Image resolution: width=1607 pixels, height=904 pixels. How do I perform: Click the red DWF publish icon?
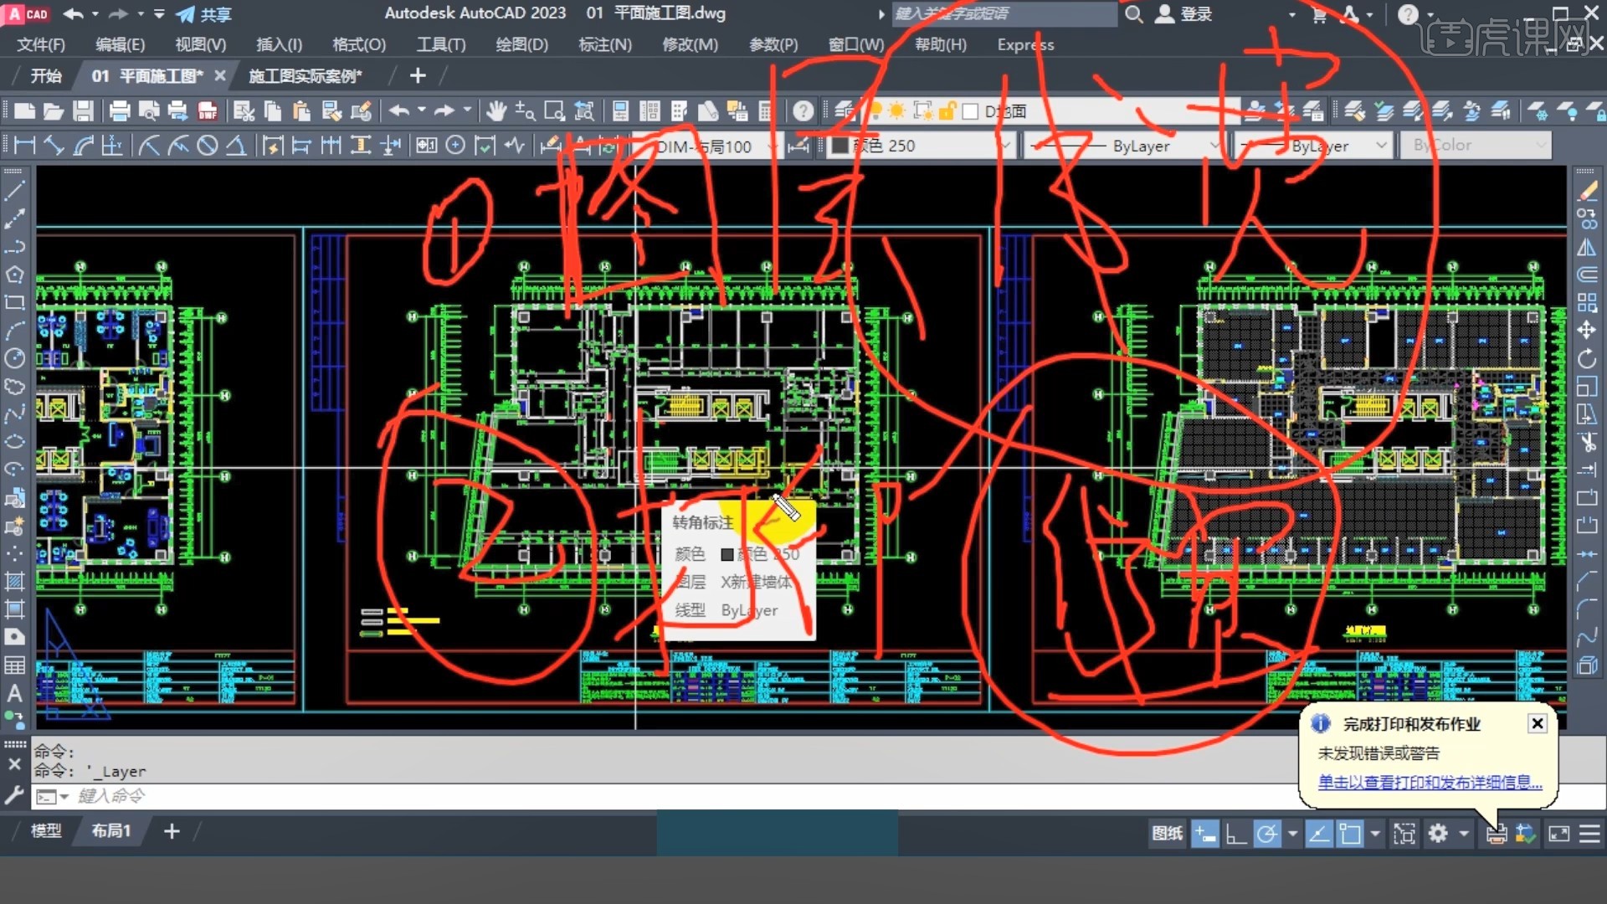208,111
